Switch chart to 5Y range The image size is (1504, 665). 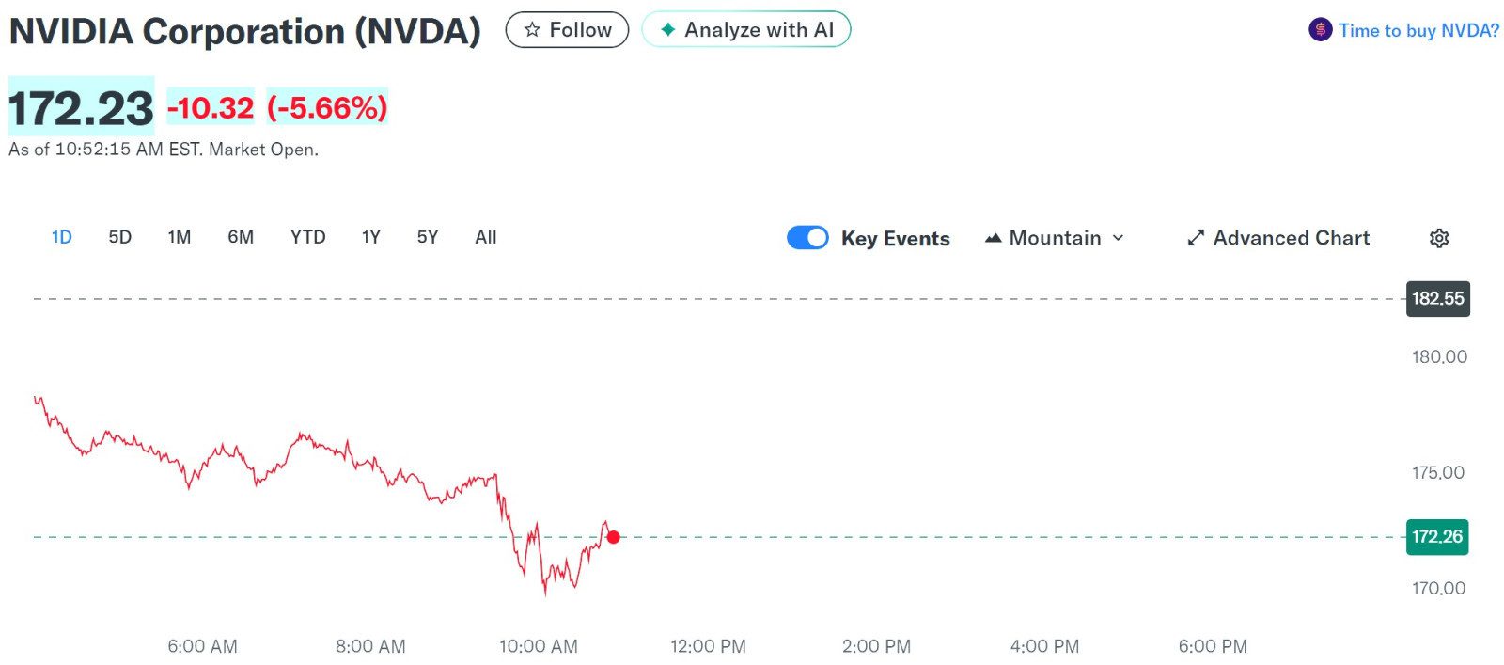pos(428,237)
